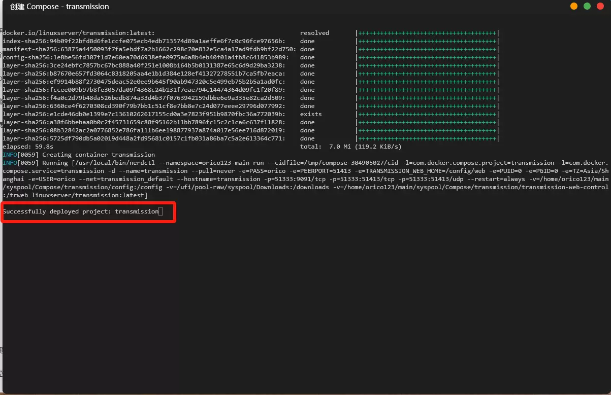611x395 pixels.
Task: Click progress bar of the last layer 5725df790
Action: click(x=427, y=138)
